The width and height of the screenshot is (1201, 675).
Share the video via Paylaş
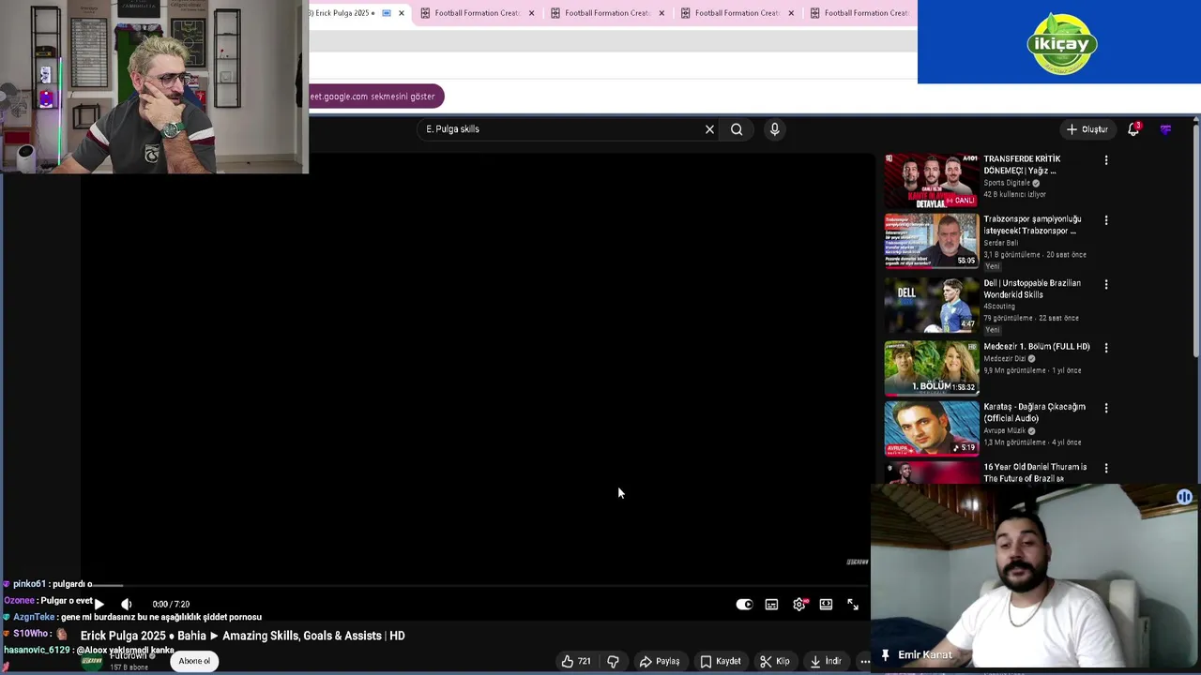point(660,661)
